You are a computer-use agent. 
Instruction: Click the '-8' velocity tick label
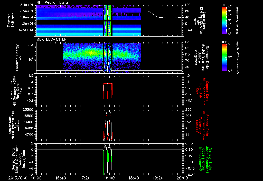(x=31, y=175)
